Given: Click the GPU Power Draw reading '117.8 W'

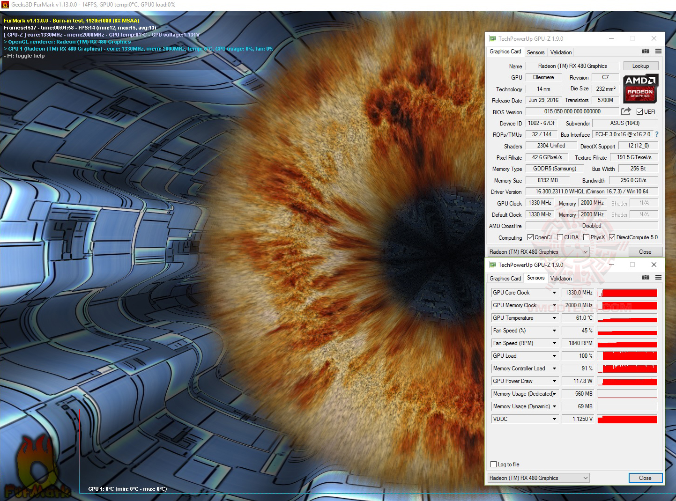Looking at the screenshot, I should click(578, 381).
